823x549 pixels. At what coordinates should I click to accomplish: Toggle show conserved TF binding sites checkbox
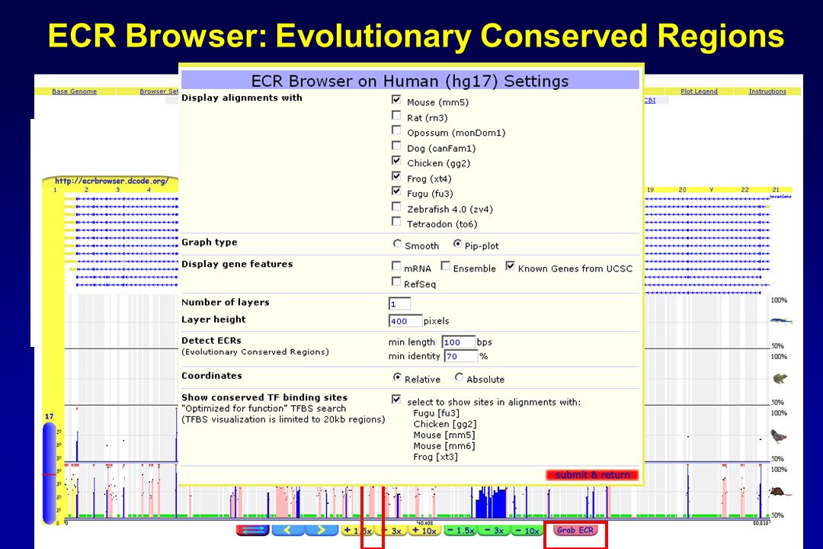(x=396, y=400)
